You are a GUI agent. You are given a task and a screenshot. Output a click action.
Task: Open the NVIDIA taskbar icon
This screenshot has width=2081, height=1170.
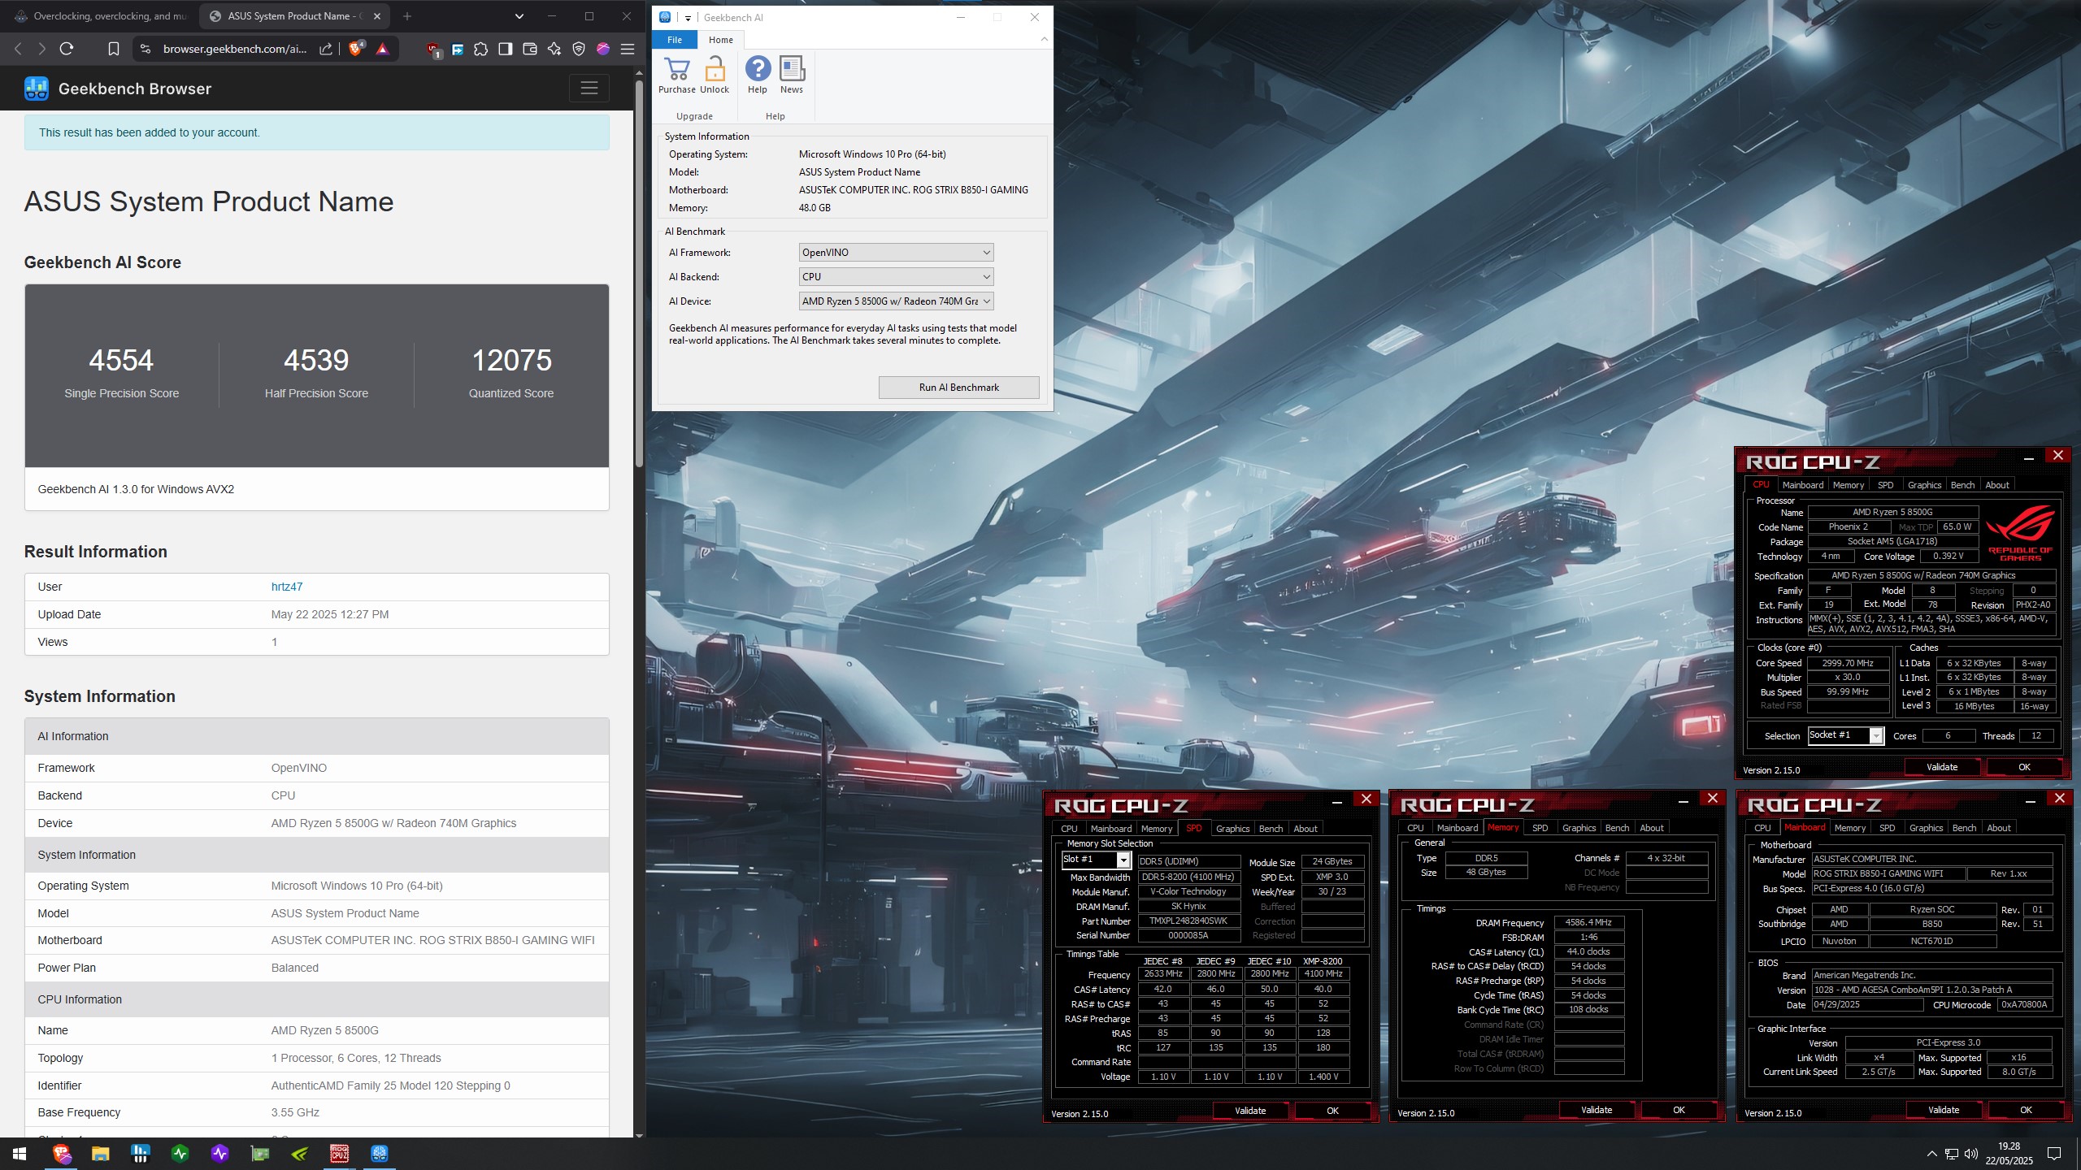click(x=299, y=1153)
